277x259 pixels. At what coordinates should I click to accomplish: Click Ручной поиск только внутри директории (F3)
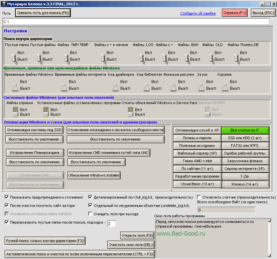45,241
